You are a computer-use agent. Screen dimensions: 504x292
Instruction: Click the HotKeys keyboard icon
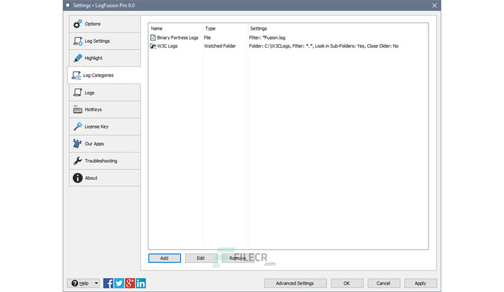pyautogui.click(x=77, y=109)
